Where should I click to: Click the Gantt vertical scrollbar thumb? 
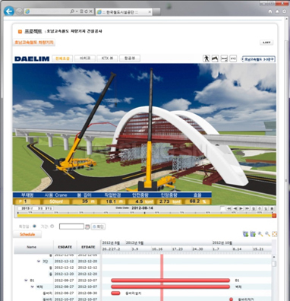click(274, 264)
